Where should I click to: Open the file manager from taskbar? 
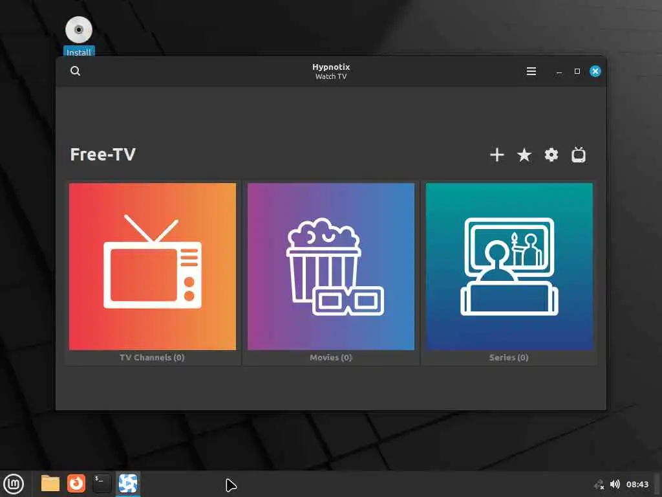point(50,483)
